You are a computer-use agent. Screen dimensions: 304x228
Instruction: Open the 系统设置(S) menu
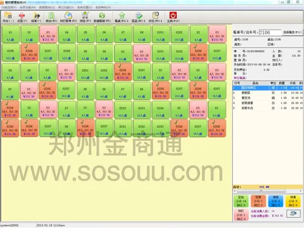85,7
